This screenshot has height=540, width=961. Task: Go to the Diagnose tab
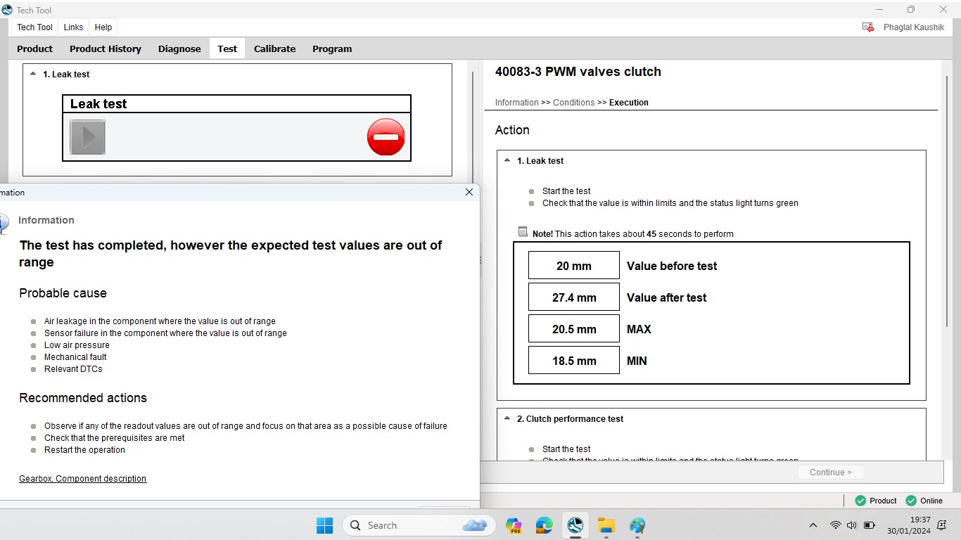pos(179,49)
